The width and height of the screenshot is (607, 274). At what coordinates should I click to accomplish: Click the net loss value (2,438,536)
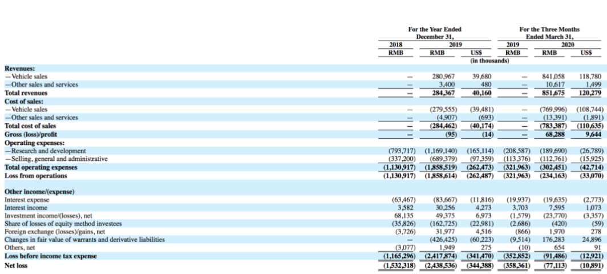tap(440, 265)
